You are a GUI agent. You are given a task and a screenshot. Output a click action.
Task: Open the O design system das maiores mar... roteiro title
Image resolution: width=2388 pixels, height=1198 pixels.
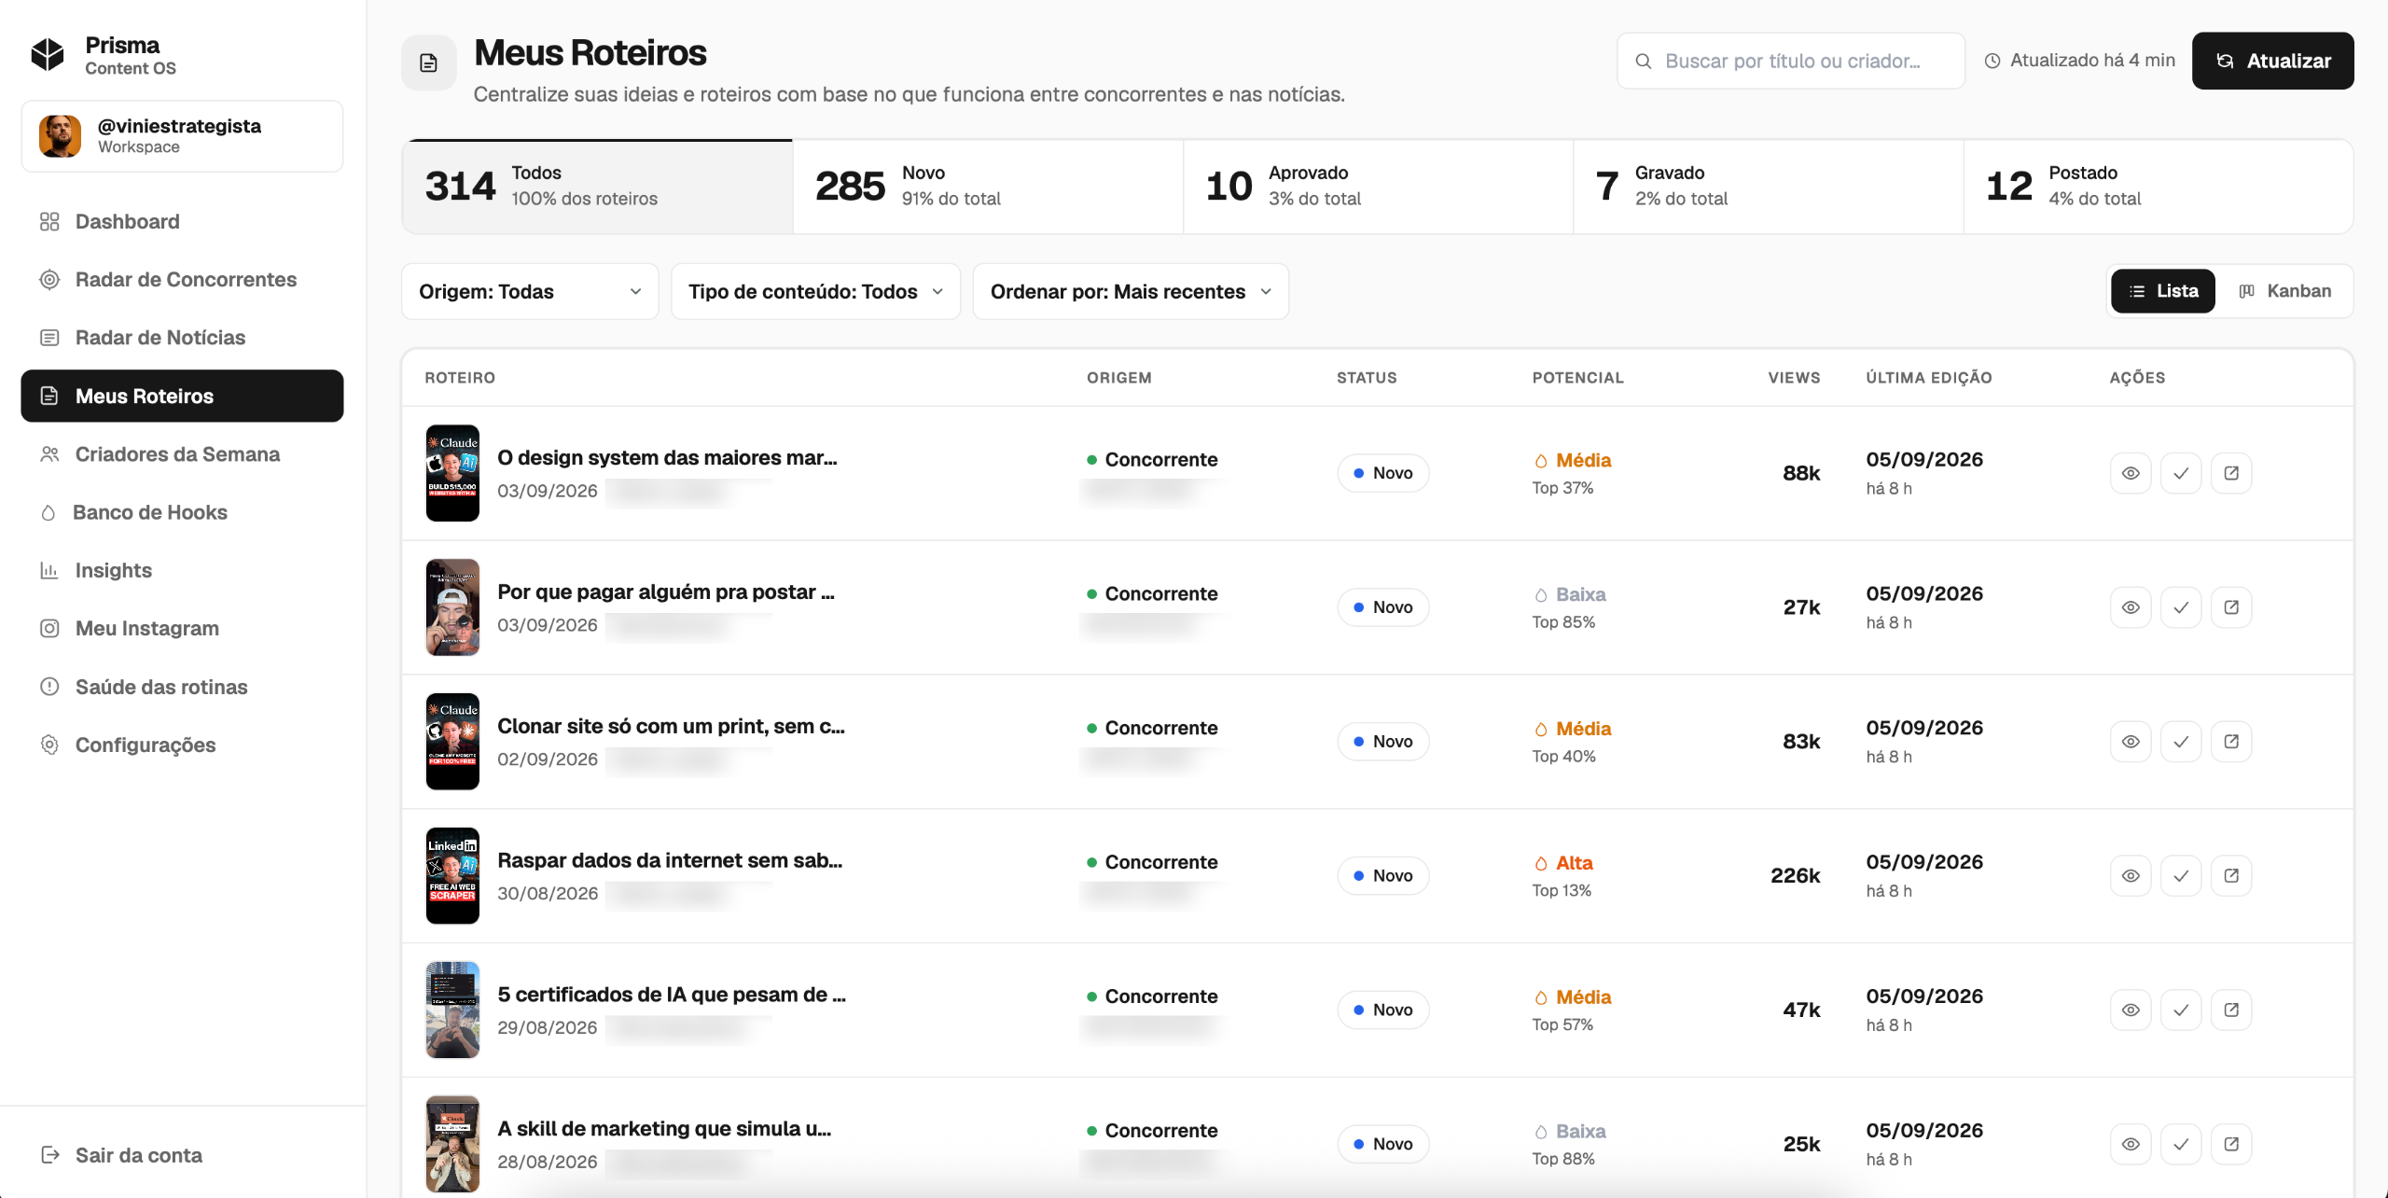click(667, 457)
